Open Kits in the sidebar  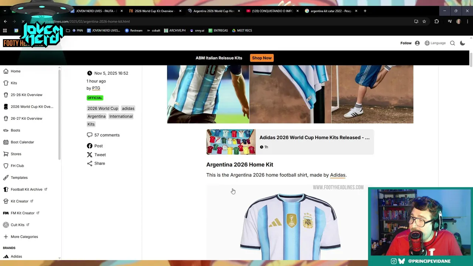tap(10, 83)
